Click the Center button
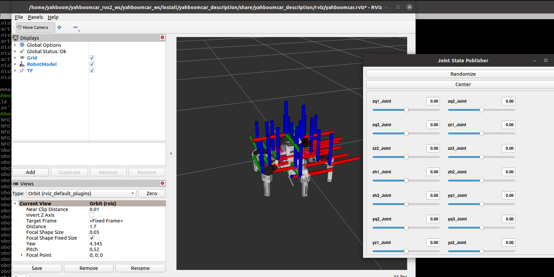This screenshot has width=554, height=277. (463, 84)
